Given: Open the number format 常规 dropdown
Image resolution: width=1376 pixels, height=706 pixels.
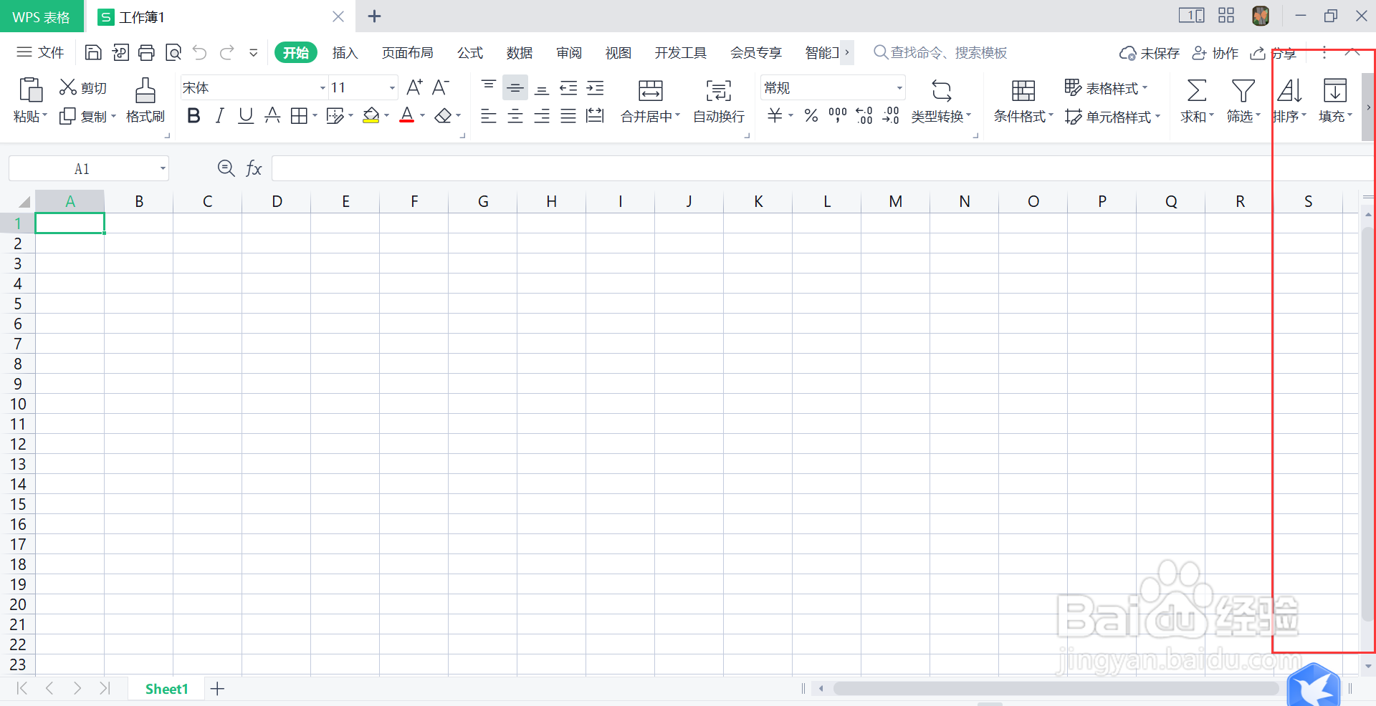Looking at the screenshot, I should (x=899, y=87).
